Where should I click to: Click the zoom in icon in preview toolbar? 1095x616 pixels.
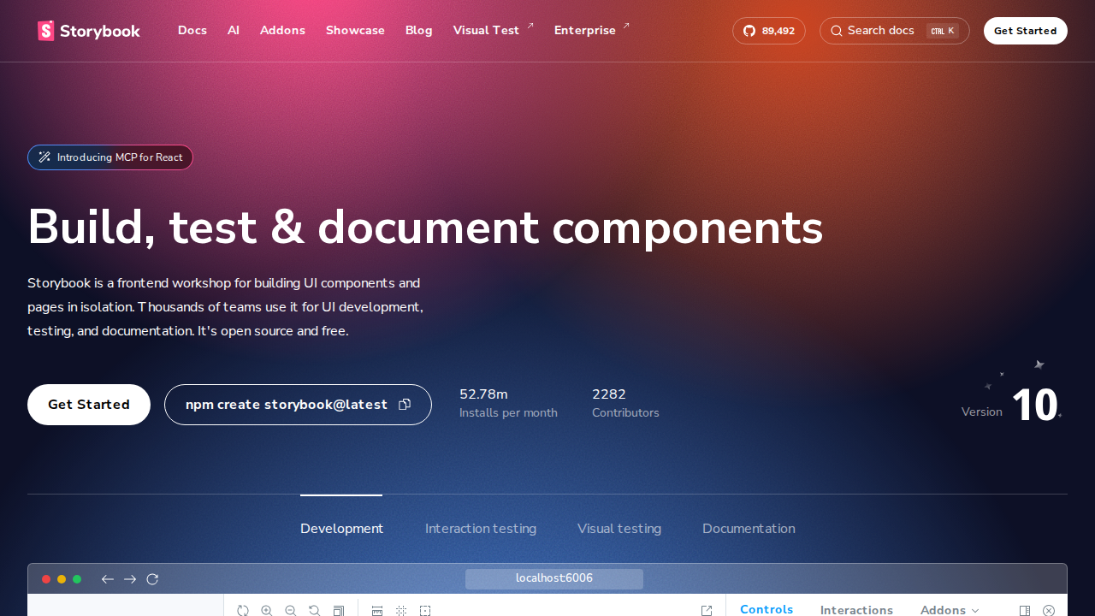click(267, 610)
